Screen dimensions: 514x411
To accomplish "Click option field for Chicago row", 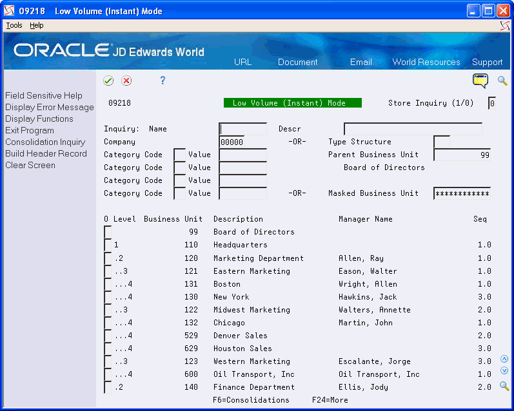I will click(108, 323).
